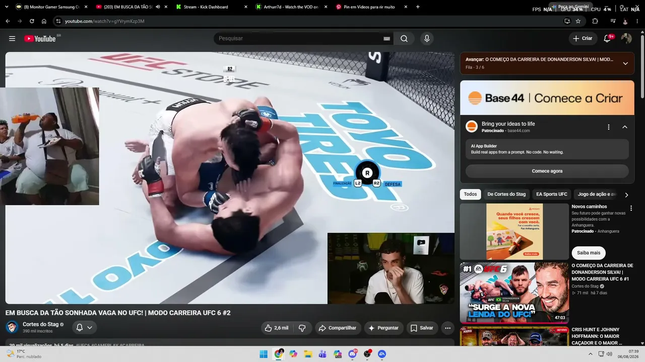Open O Começo da Carreira video thumbnail
Viewport: 645px width, 362px height.
pyautogui.click(x=514, y=293)
